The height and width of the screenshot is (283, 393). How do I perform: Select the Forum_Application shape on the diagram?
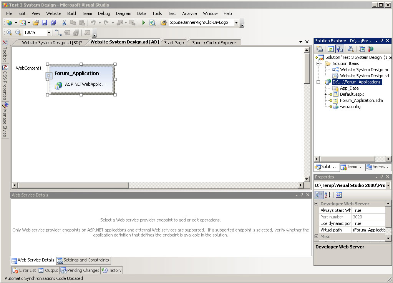point(81,79)
